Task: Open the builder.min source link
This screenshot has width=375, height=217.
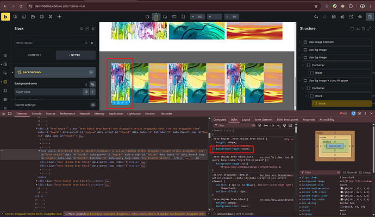Action: pos(277,175)
